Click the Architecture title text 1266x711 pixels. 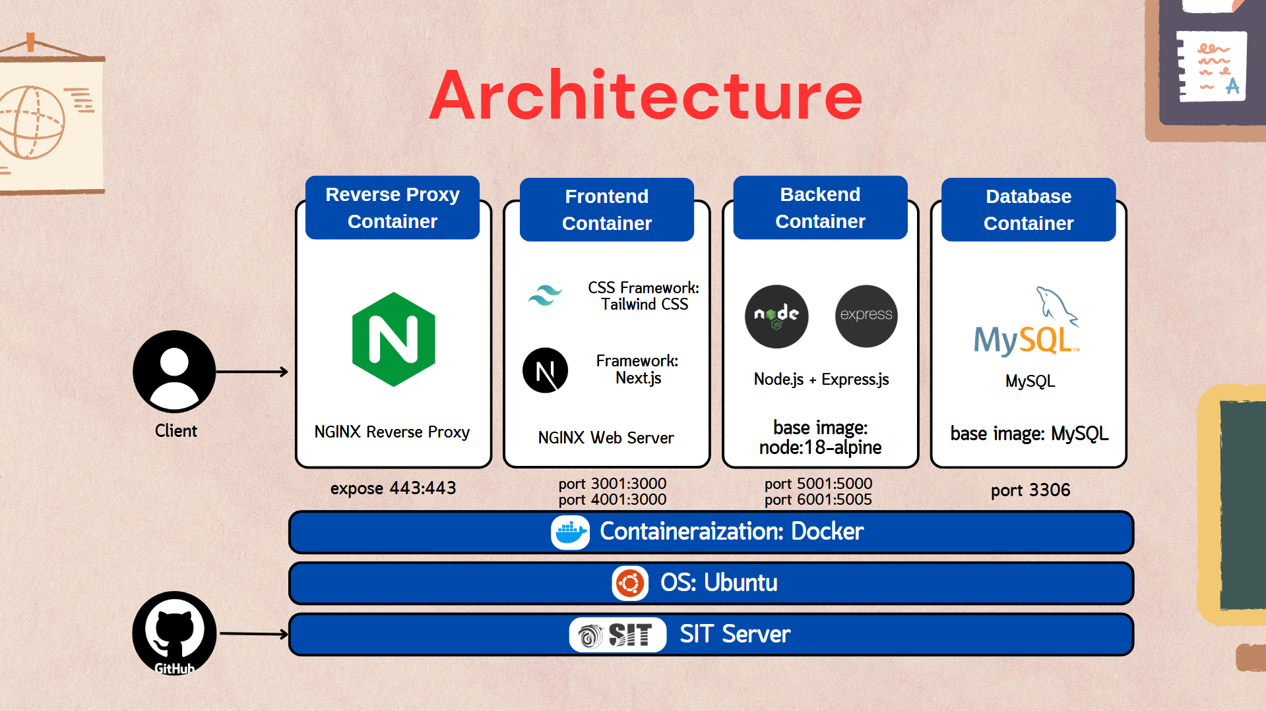click(646, 96)
